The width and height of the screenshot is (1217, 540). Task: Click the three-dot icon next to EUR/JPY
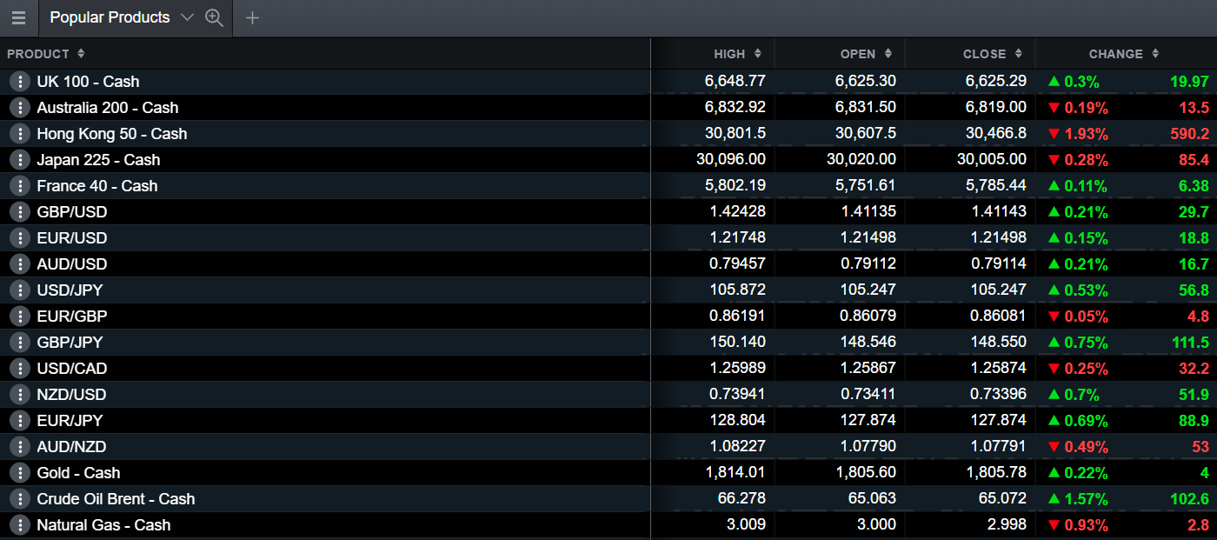pyautogui.click(x=20, y=421)
